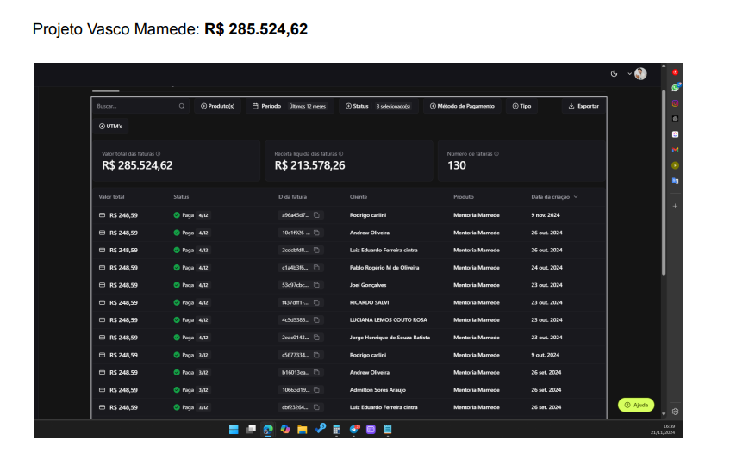The height and width of the screenshot is (459, 730).
Task: Sort by Data da criação column
Action: pos(554,196)
